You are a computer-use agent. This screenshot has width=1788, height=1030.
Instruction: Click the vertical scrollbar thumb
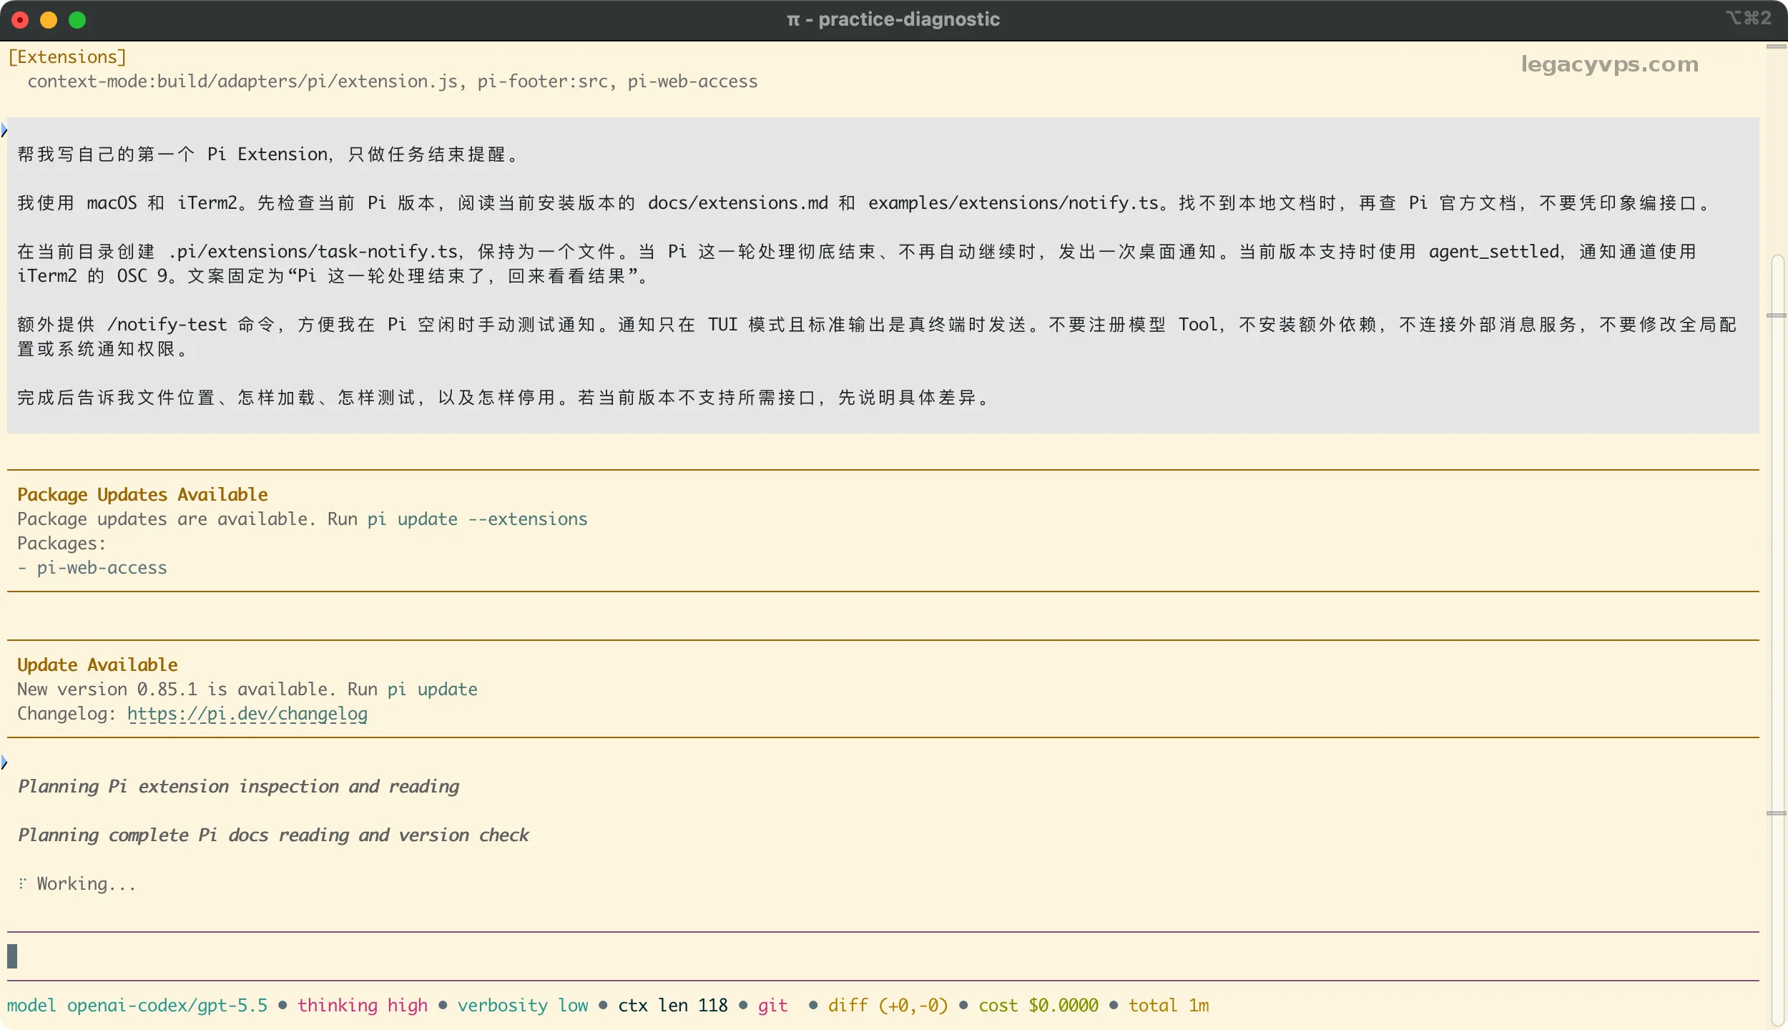coord(1778,640)
